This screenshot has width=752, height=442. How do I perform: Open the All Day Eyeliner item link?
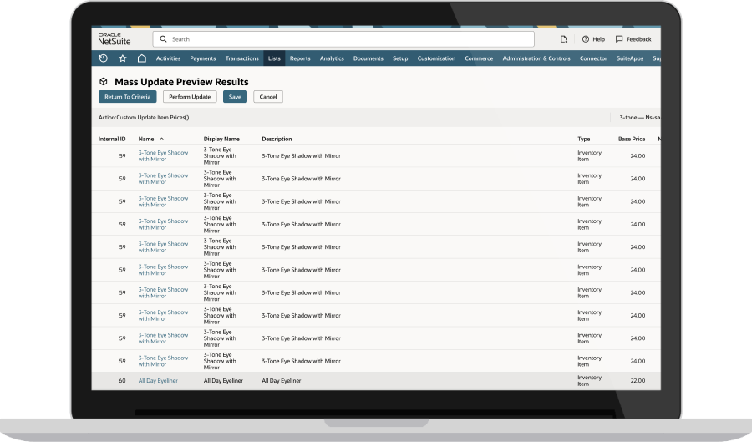click(158, 381)
